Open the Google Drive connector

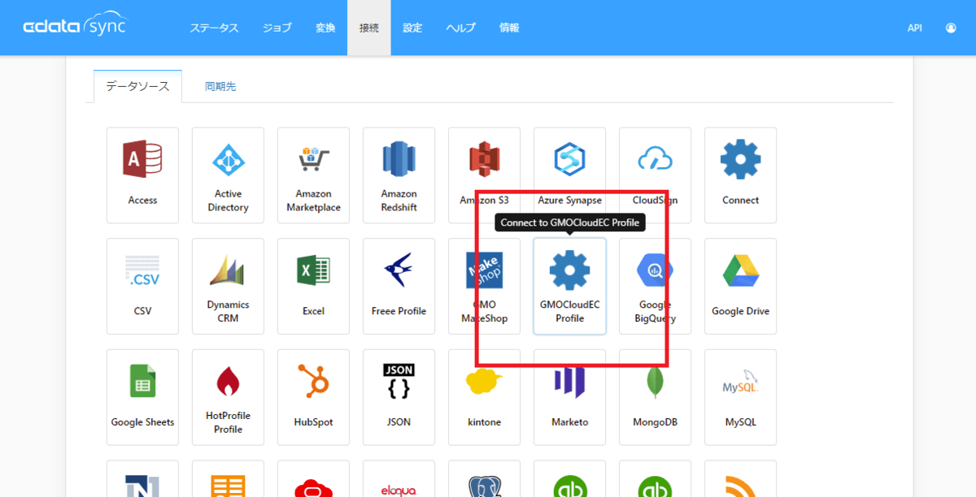(740, 286)
